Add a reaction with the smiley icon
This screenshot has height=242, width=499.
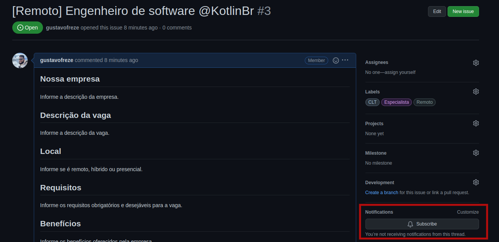tap(335, 60)
